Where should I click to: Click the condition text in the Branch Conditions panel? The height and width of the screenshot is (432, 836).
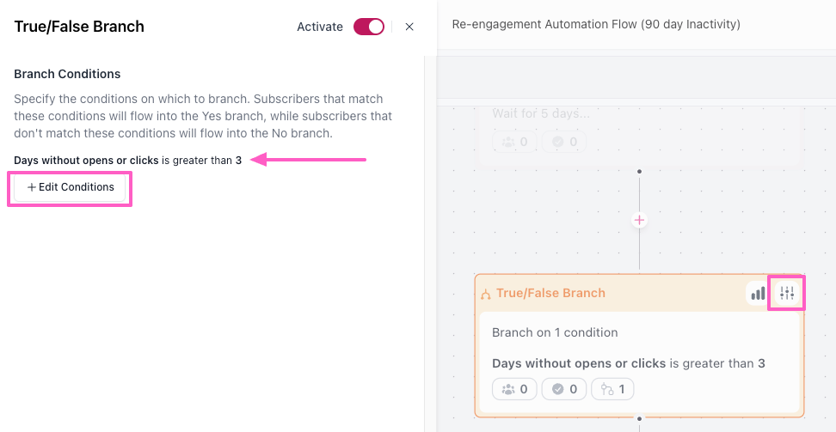click(128, 161)
